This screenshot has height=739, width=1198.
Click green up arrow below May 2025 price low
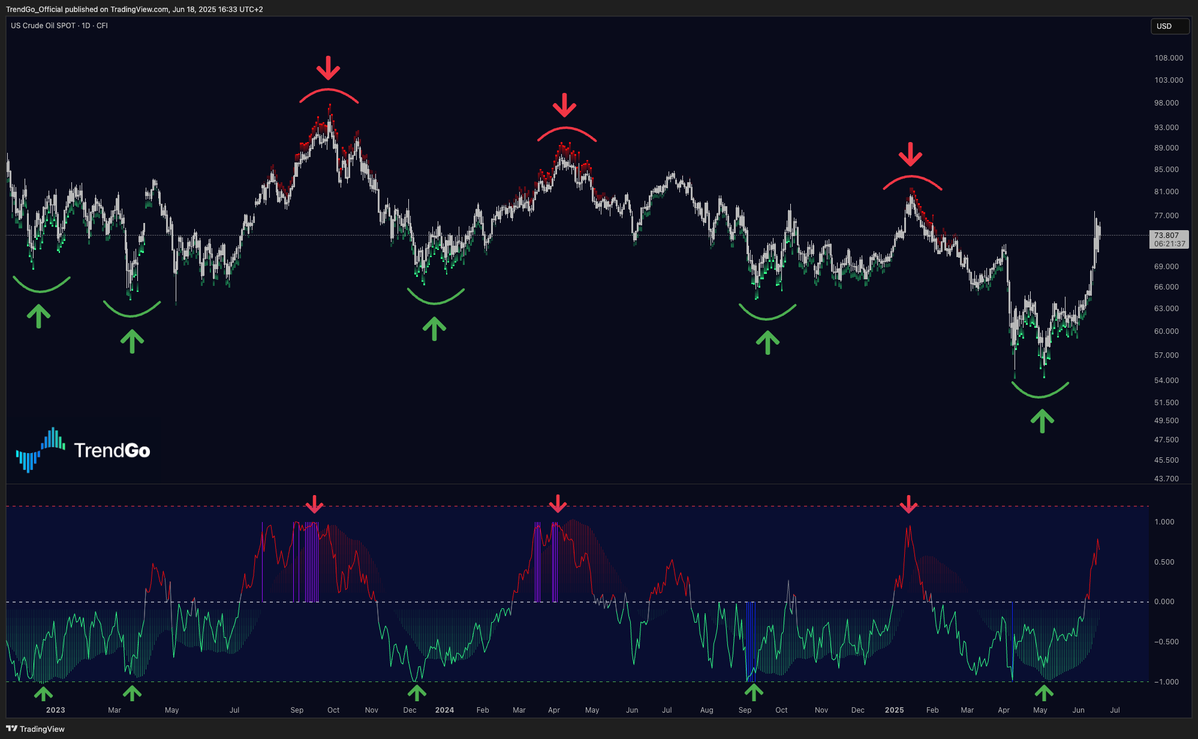1042,421
